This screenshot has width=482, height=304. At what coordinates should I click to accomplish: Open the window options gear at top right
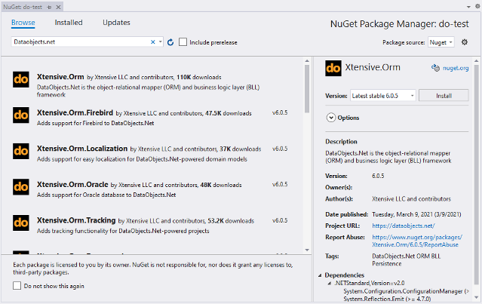478,7
